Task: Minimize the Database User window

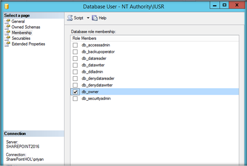Action: click(215, 5)
